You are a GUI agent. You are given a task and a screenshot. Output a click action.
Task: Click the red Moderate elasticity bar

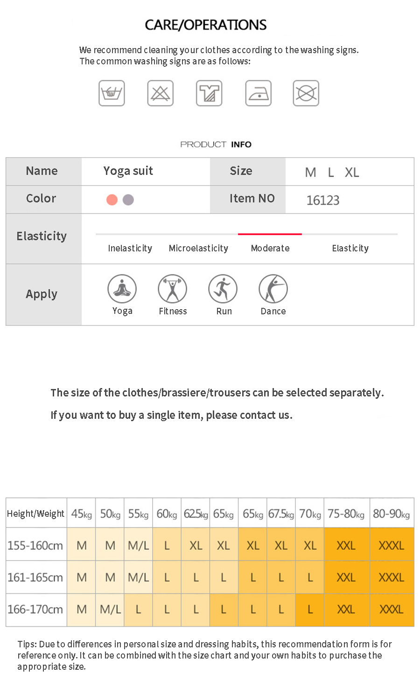click(270, 234)
